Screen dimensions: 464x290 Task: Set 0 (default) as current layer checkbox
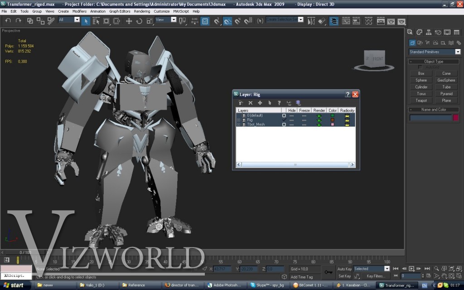(284, 116)
